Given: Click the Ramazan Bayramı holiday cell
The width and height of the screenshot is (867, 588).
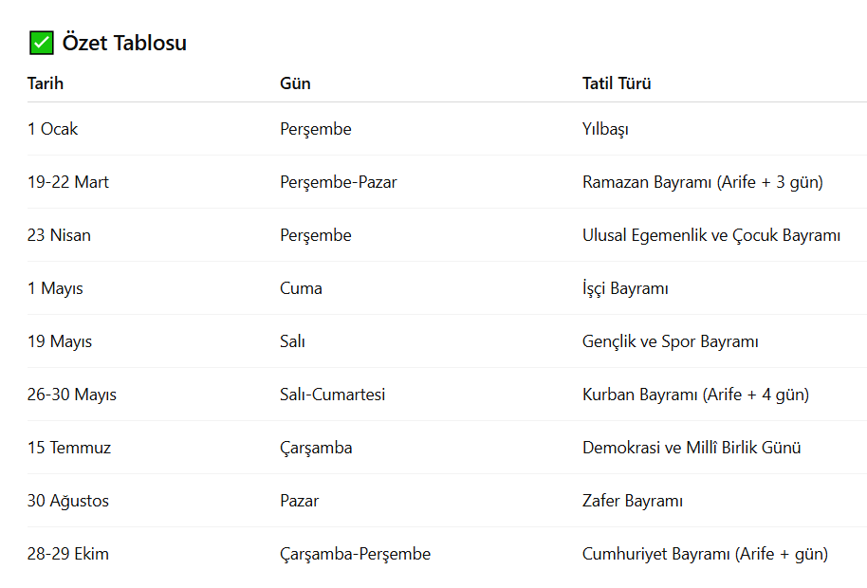Looking at the screenshot, I should 702,182.
